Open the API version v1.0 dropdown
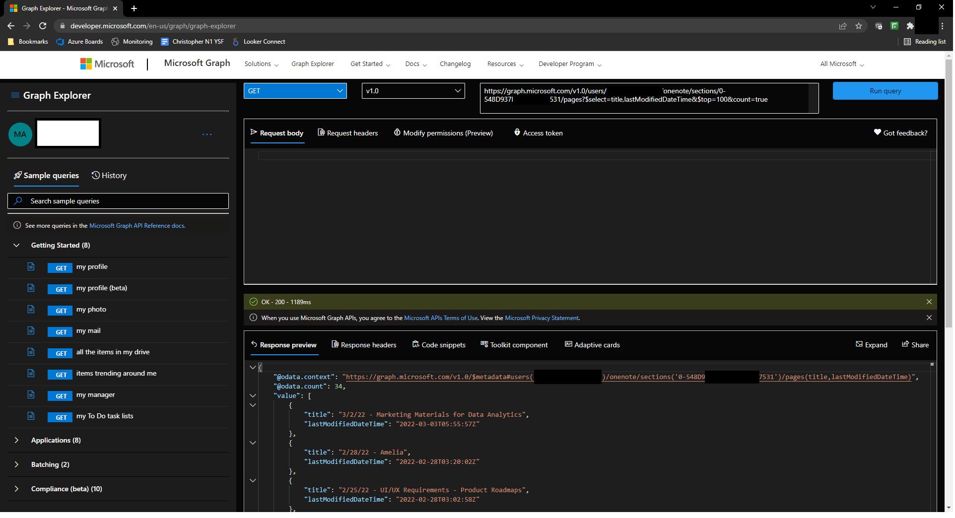 point(413,91)
